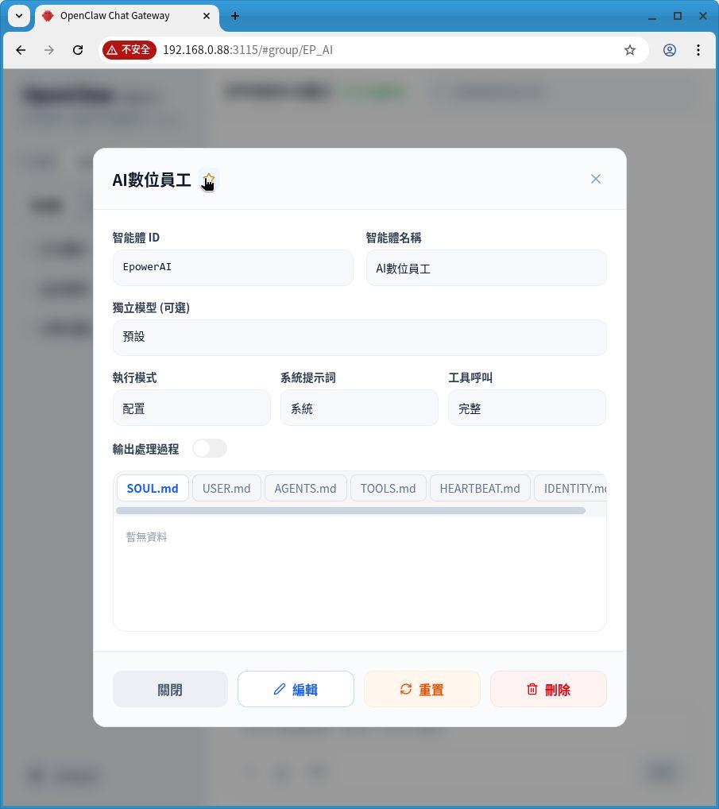
Task: Toggle the 輸出處理過程 switch
Action: tap(210, 448)
